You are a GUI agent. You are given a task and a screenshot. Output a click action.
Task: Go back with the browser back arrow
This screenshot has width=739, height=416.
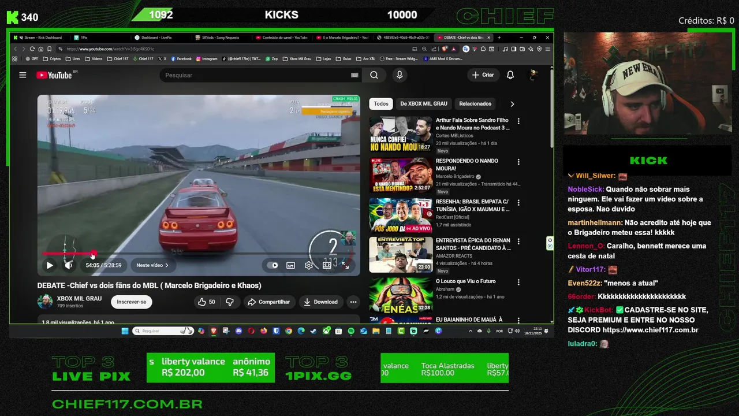click(16, 49)
